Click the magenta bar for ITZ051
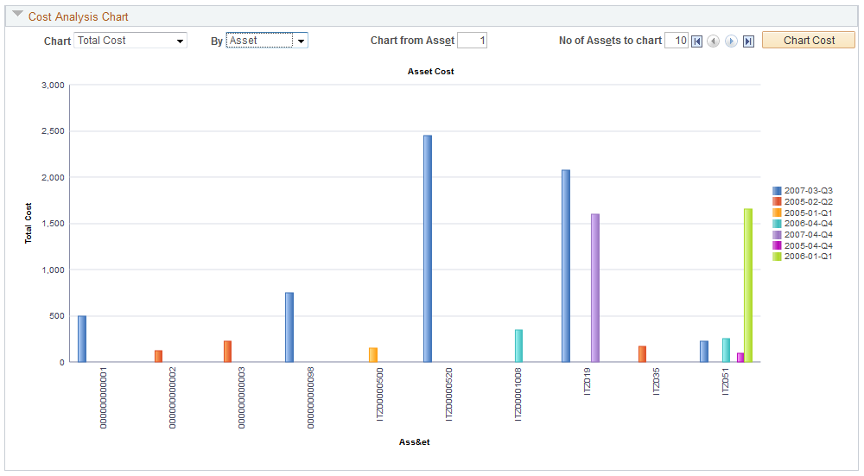 740,358
